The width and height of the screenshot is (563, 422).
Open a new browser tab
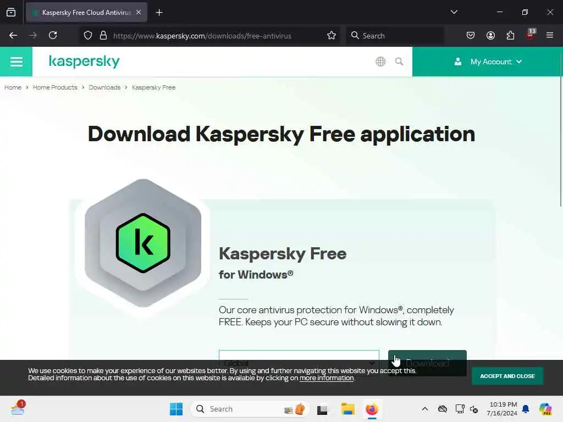159,13
